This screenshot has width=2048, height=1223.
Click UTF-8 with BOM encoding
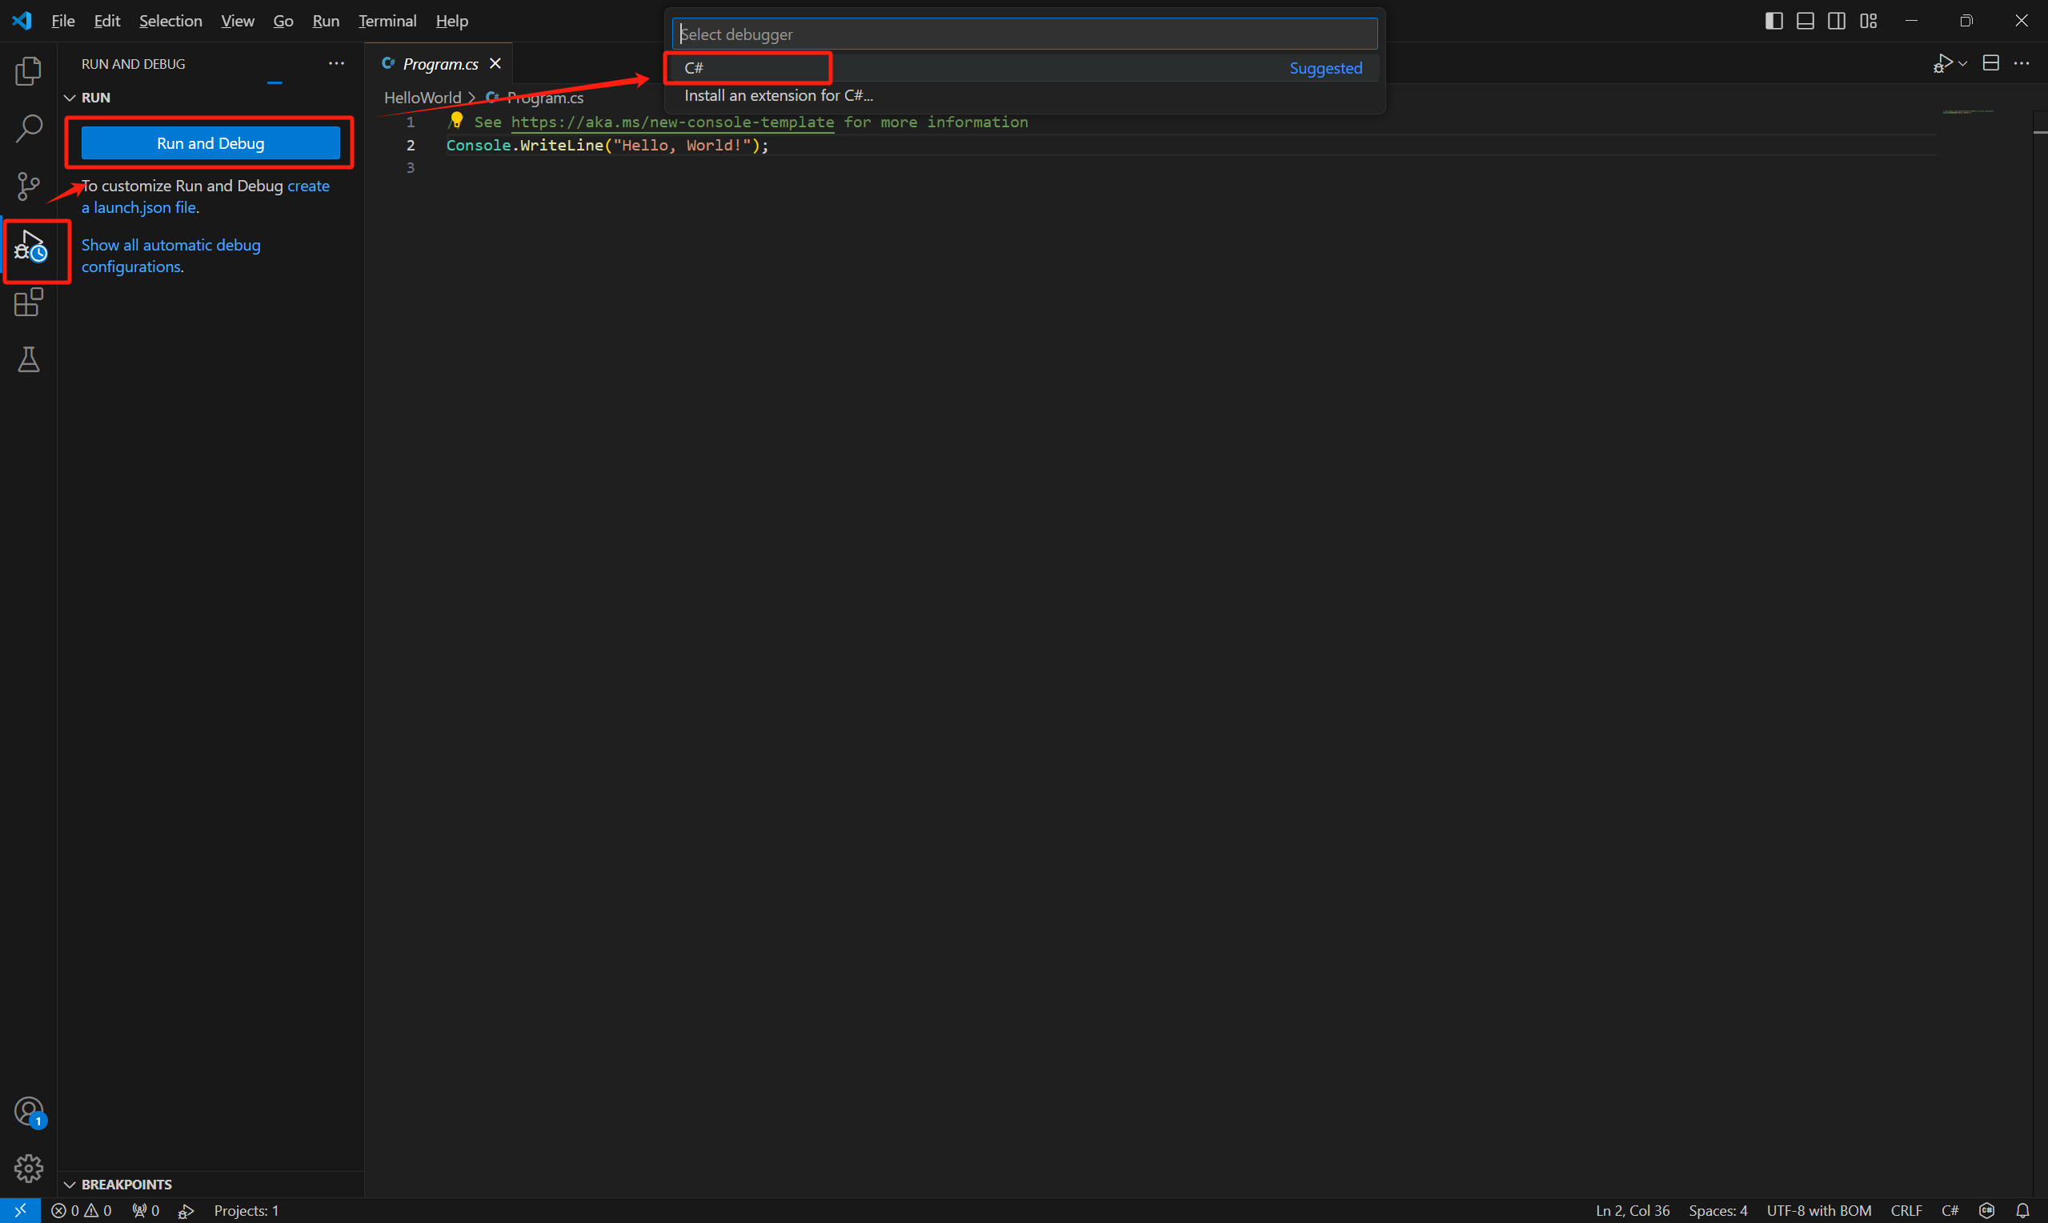pos(1819,1210)
